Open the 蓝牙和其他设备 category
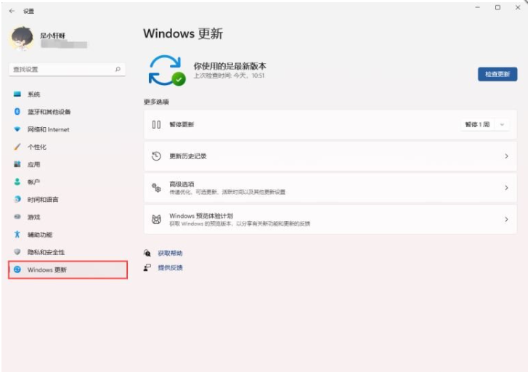 pos(67,112)
